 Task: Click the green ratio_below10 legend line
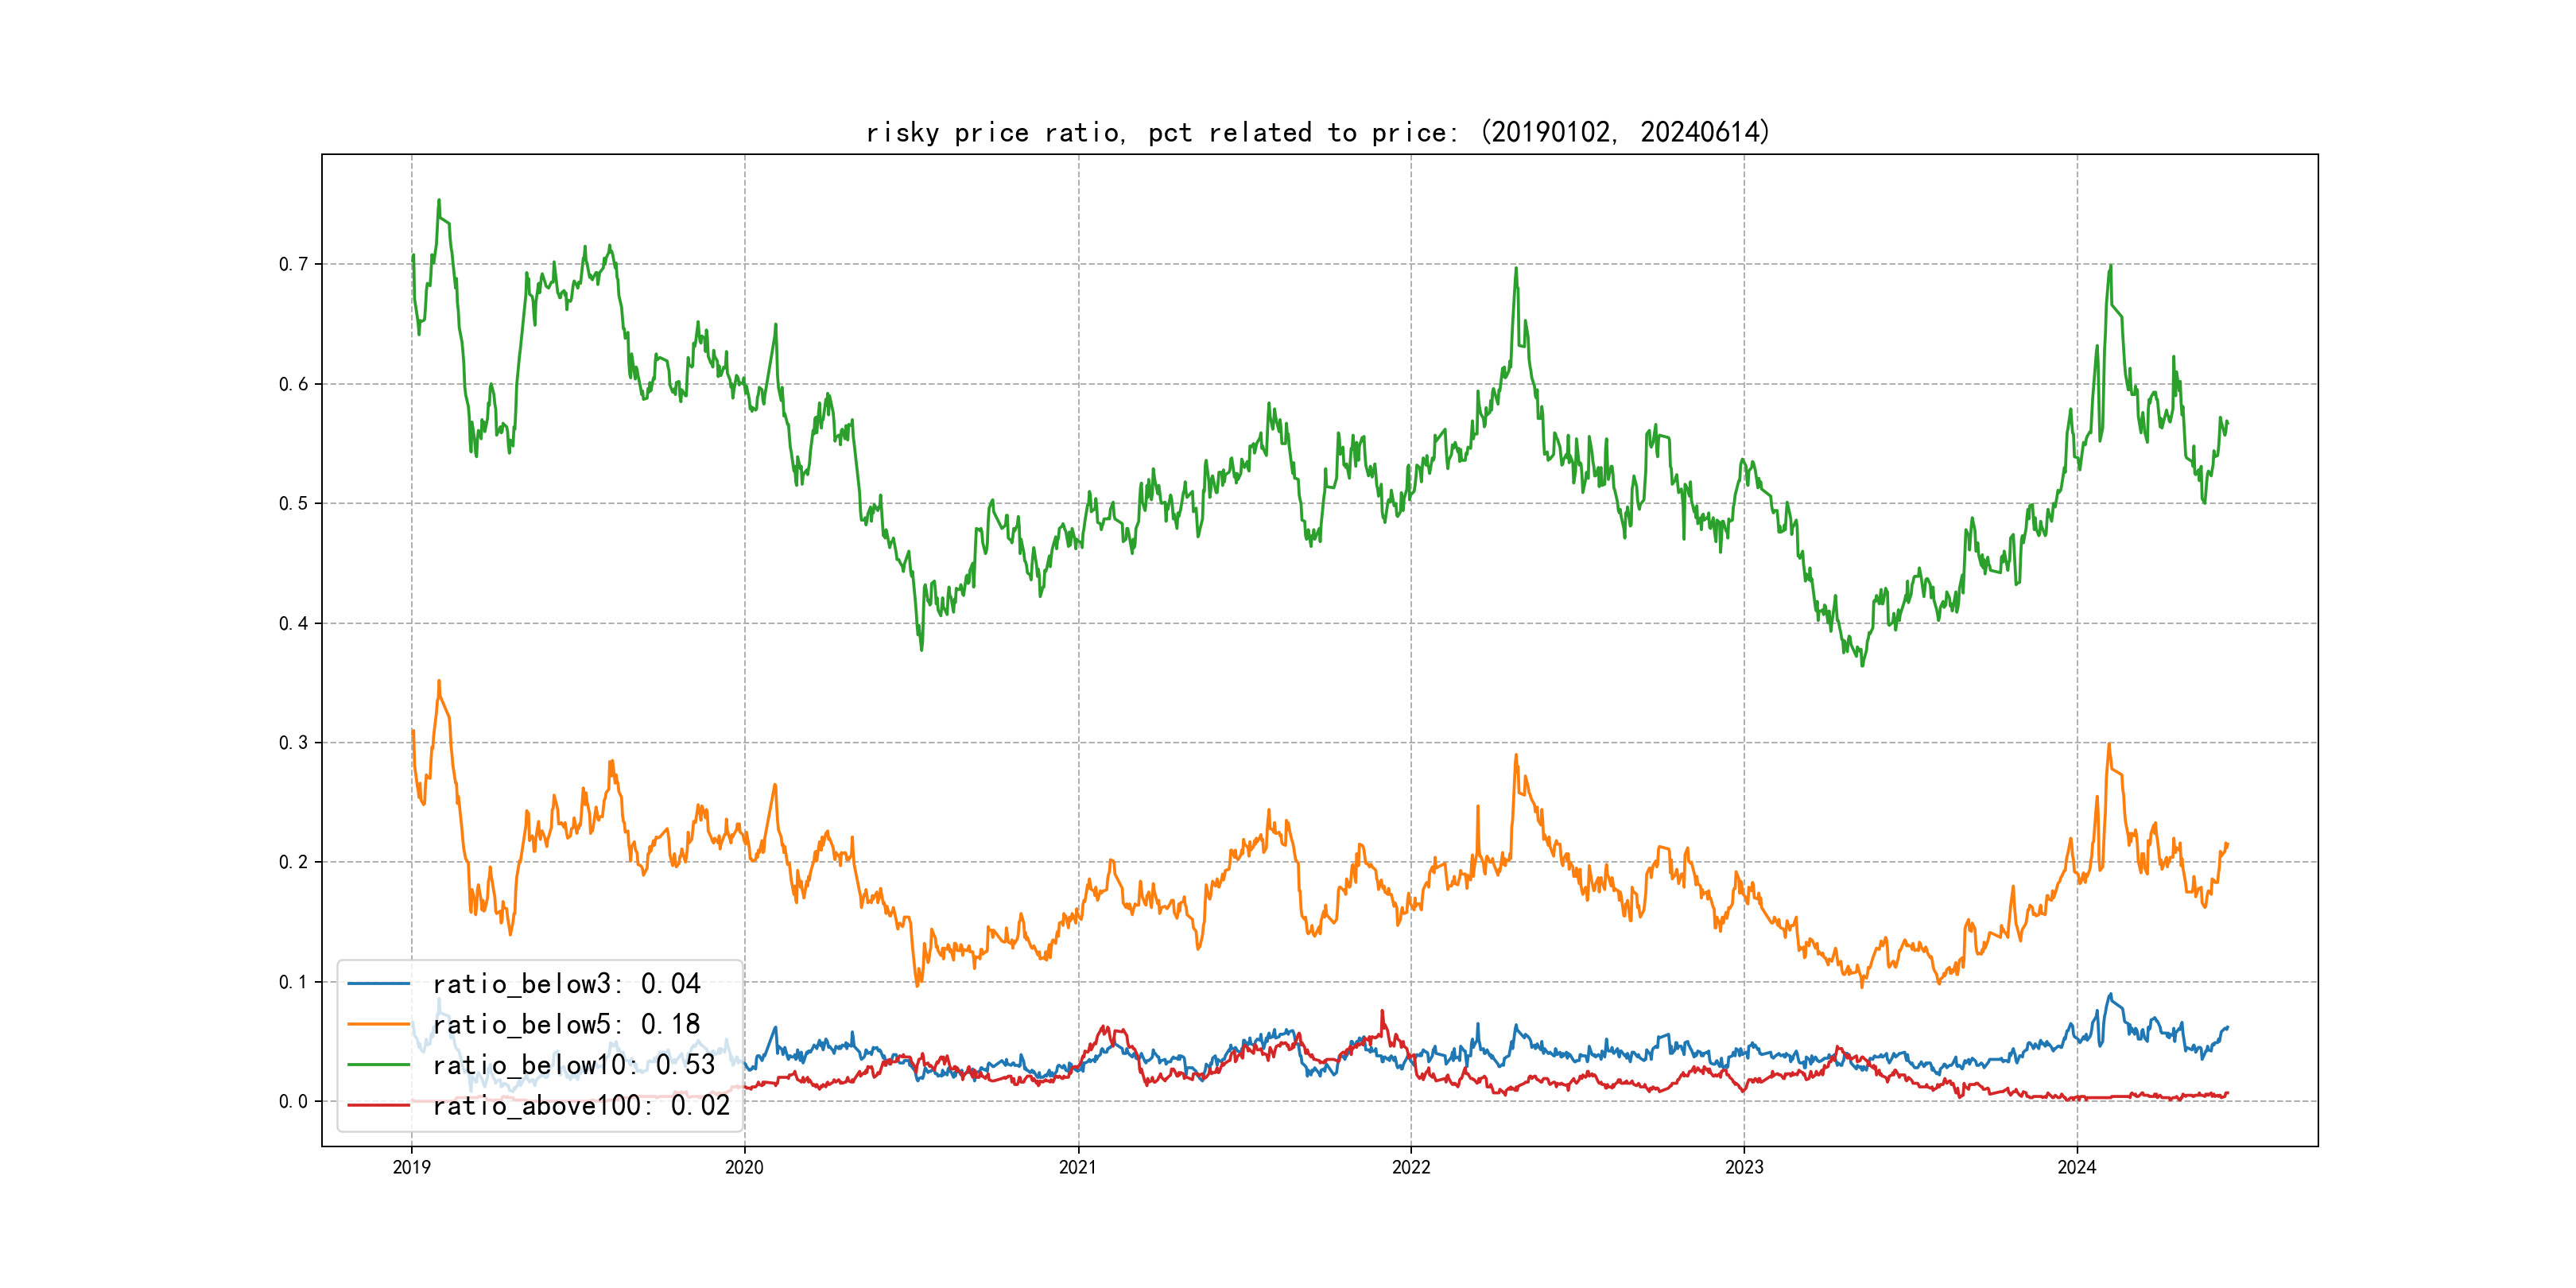[378, 1065]
